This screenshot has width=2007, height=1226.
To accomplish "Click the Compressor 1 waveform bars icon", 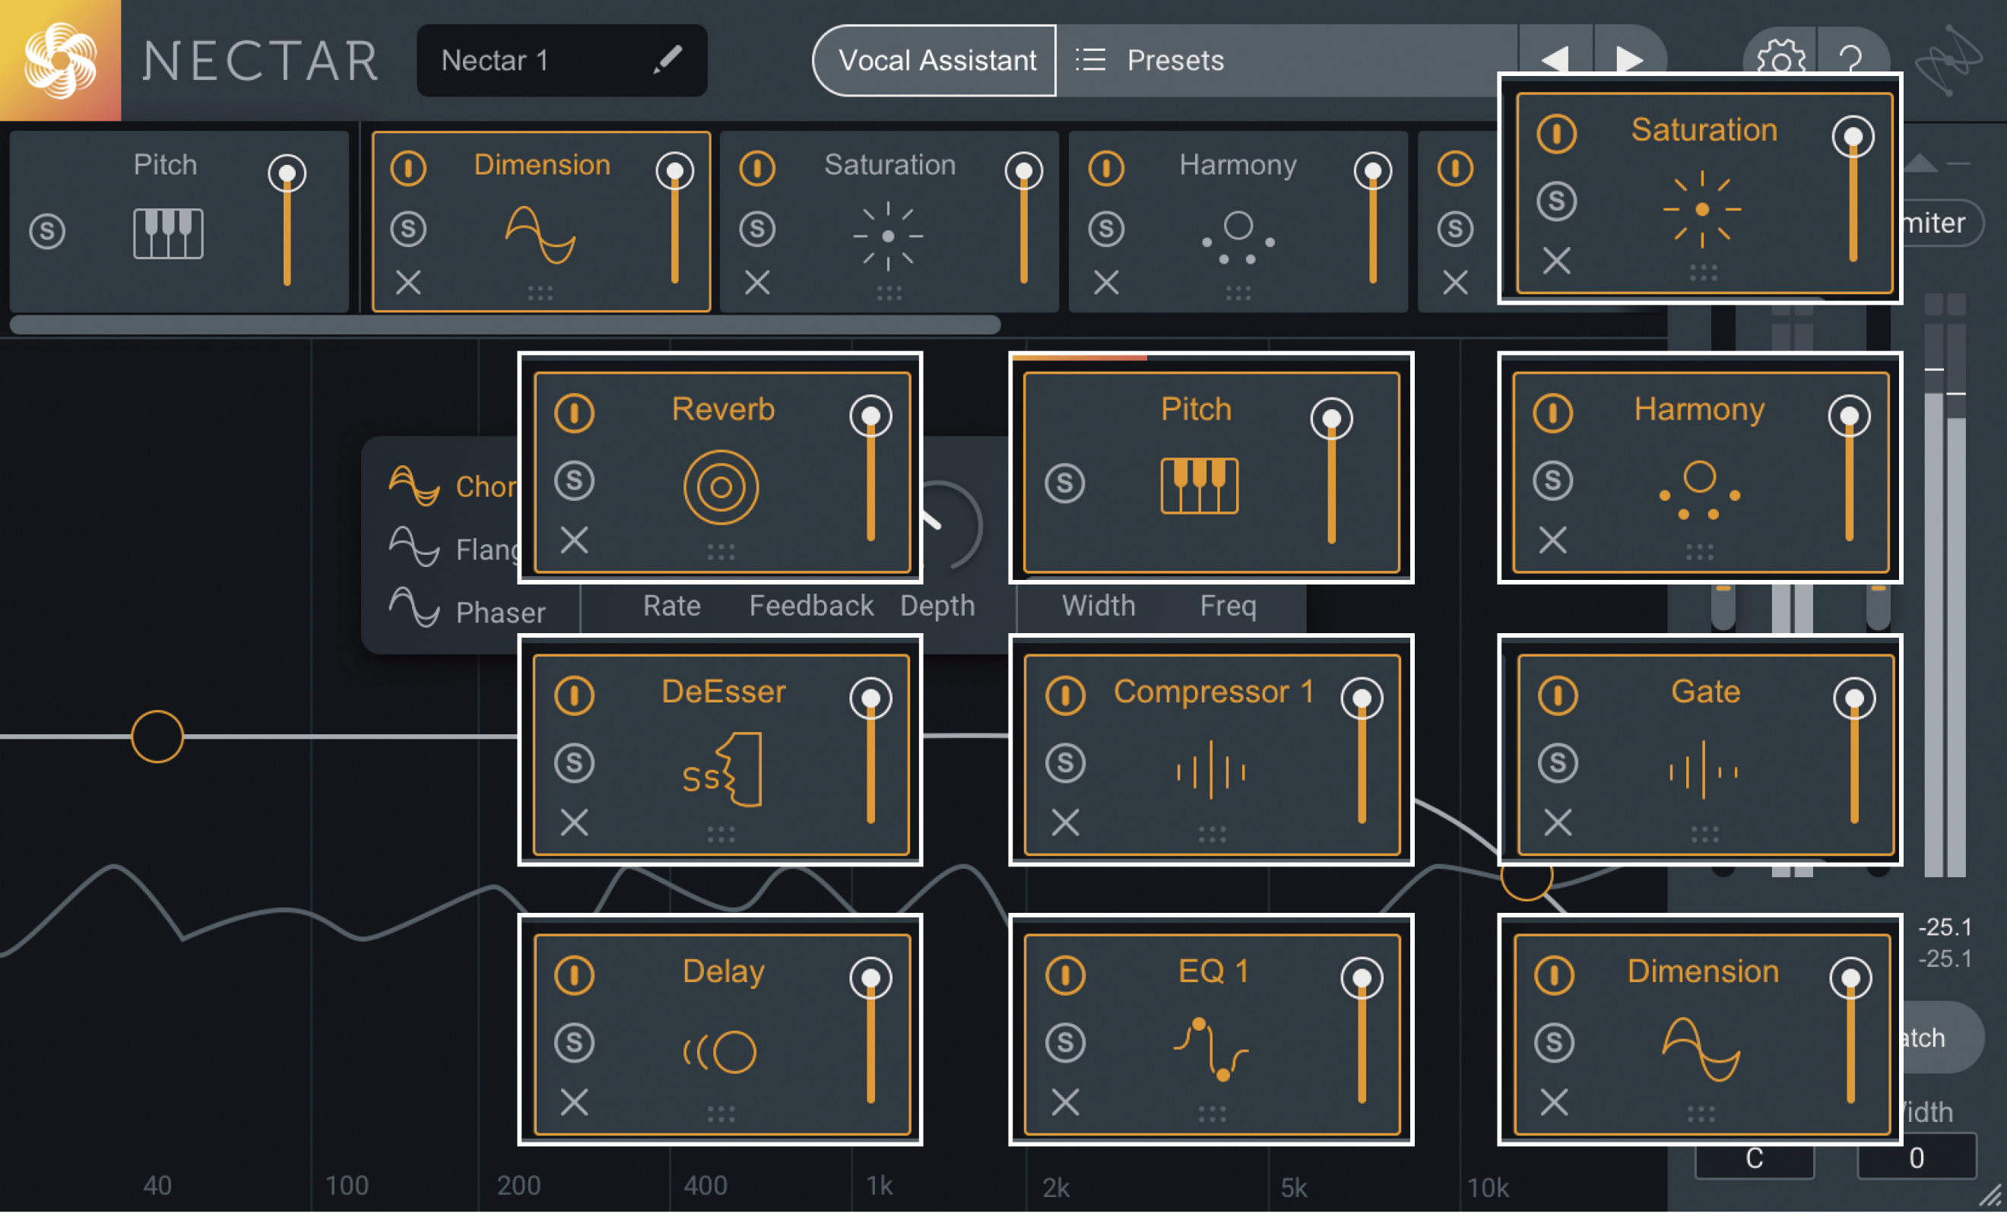I will pos(1211,770).
